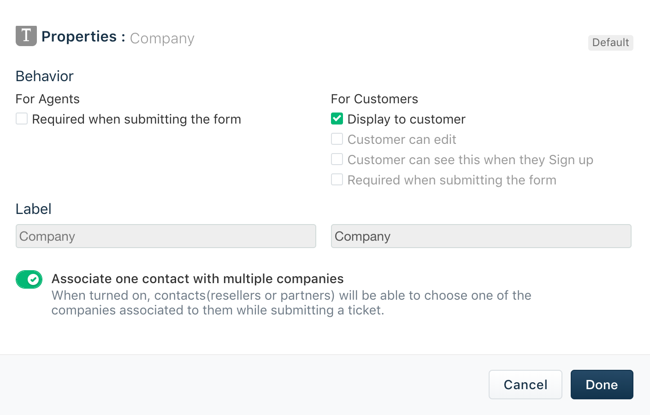Click the text field type "T" icon
Viewport: 650px width, 415px height.
click(x=26, y=36)
